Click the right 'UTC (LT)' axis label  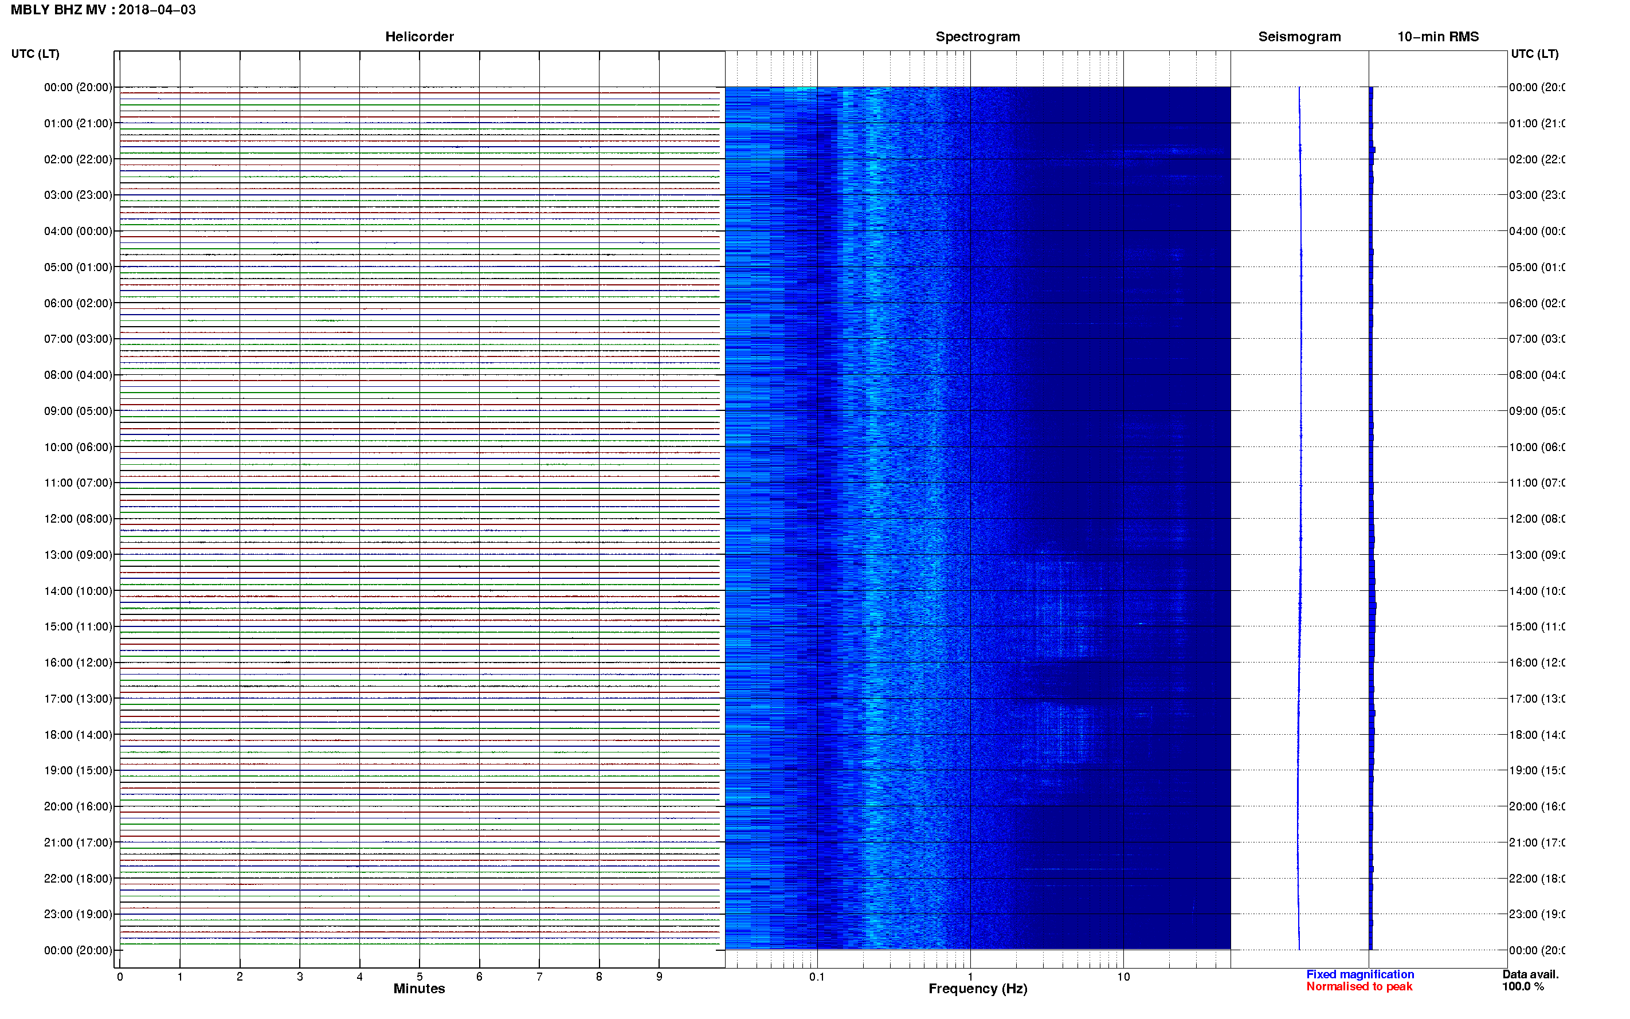(x=1534, y=54)
